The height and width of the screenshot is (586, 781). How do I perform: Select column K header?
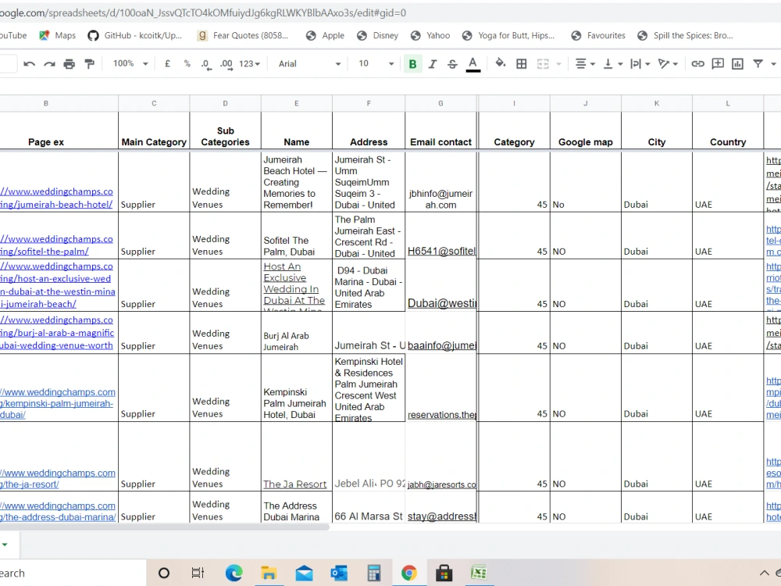click(657, 103)
